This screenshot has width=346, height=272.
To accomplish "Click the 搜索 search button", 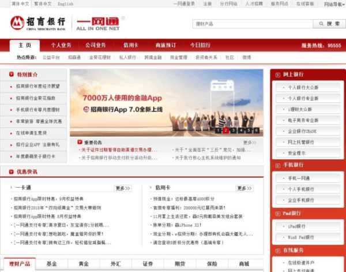I will tap(329, 24).
